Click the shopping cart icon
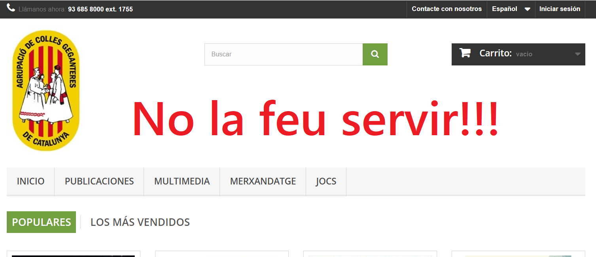The width and height of the screenshot is (596, 257). coord(465,53)
